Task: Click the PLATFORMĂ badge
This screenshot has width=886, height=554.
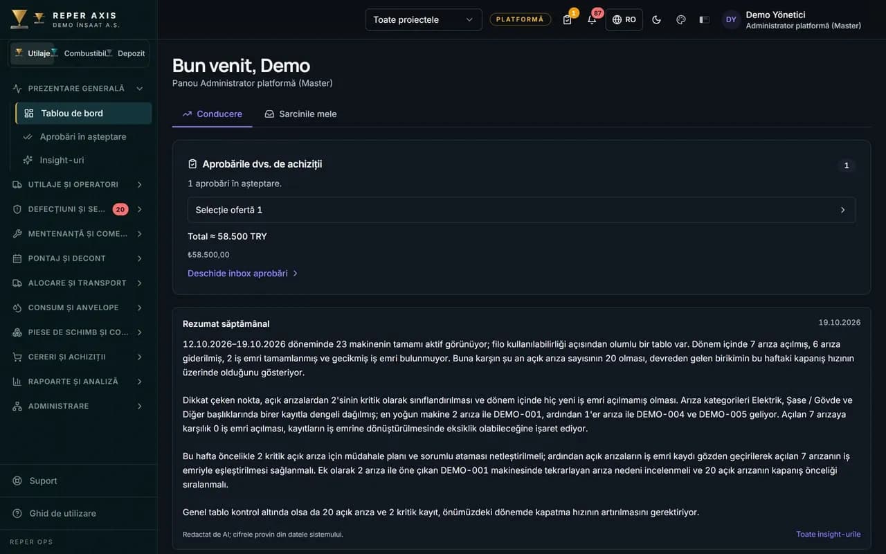Action: click(520, 19)
